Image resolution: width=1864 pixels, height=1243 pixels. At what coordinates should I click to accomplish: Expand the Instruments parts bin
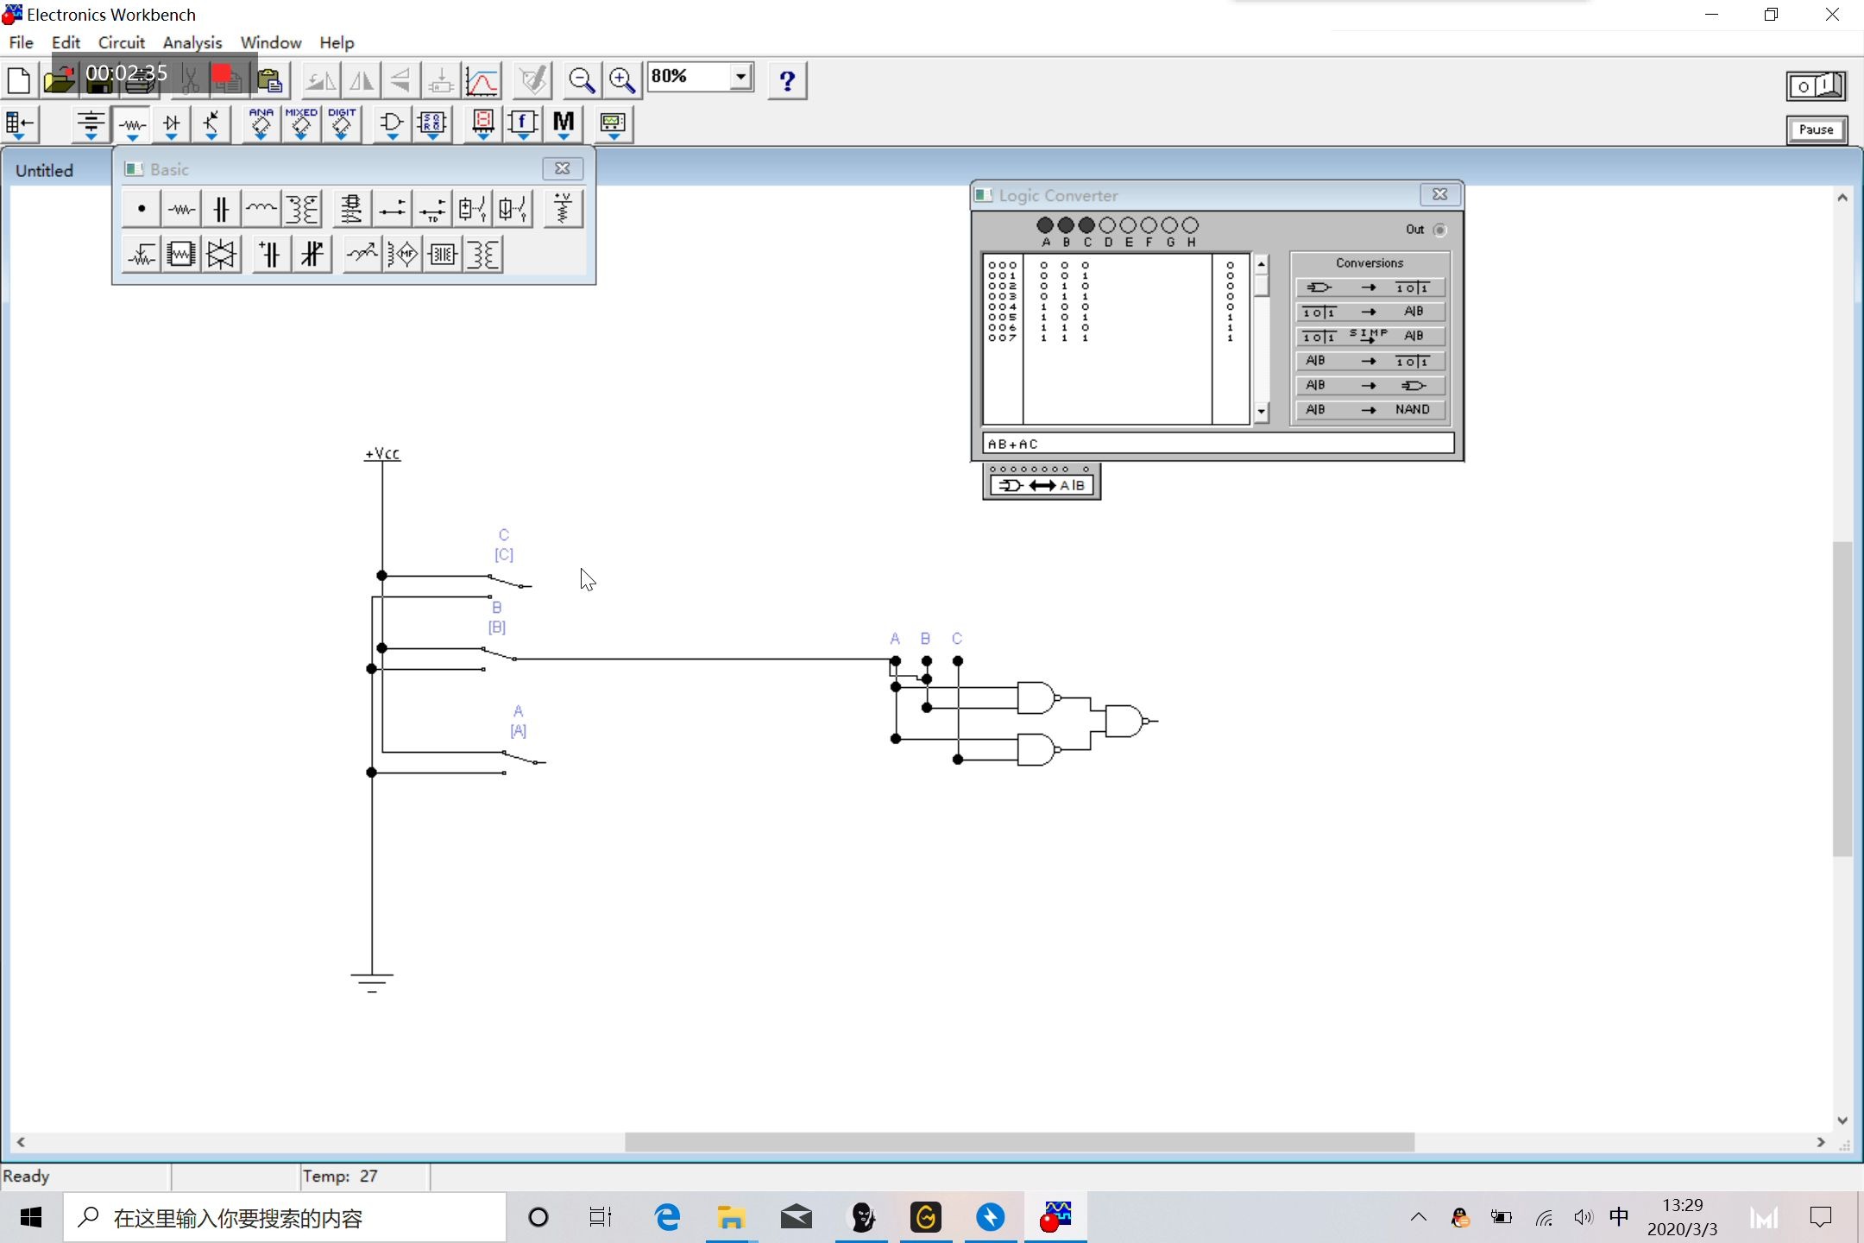pos(613,124)
